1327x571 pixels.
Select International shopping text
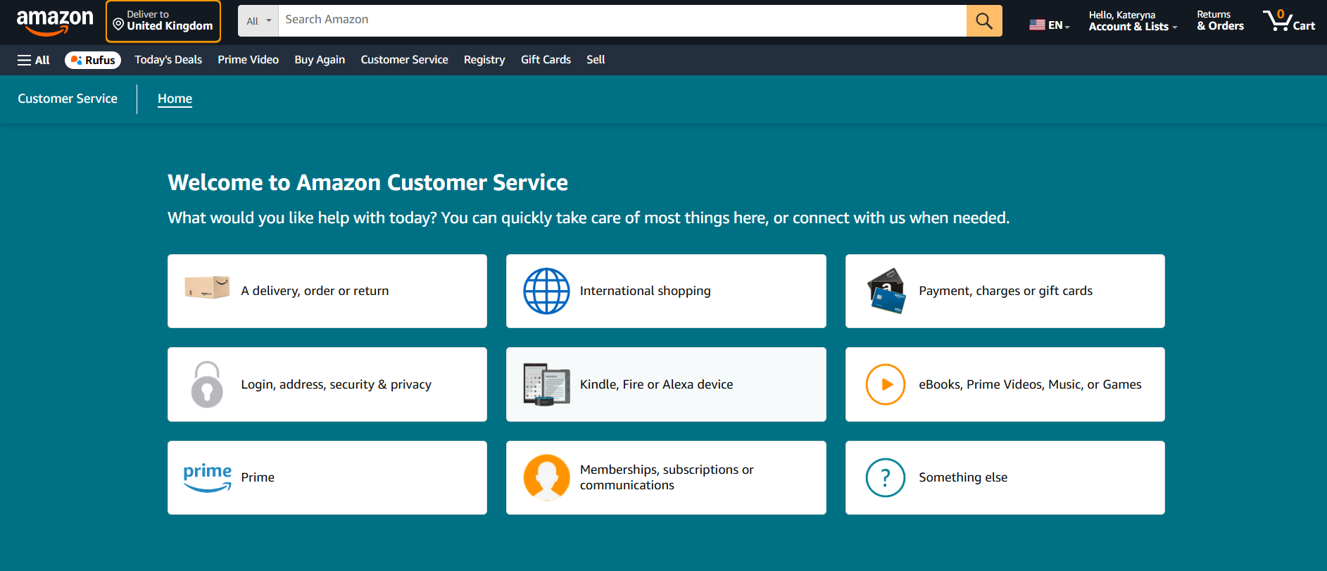tap(645, 291)
